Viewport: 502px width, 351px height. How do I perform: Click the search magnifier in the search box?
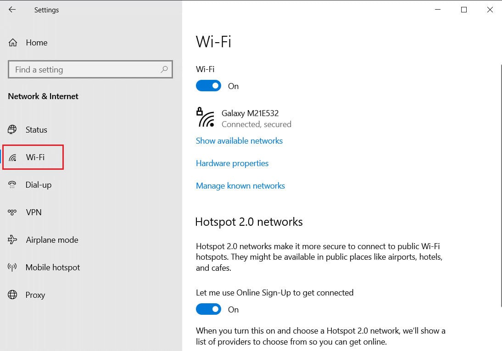164,69
